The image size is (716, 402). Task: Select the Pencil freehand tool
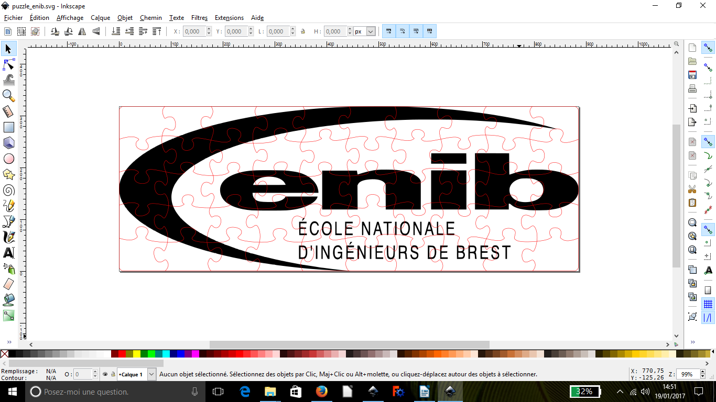pyautogui.click(x=8, y=206)
